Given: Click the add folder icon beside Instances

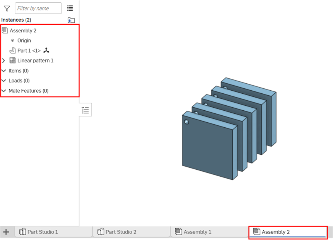Looking at the screenshot, I should pos(71,20).
